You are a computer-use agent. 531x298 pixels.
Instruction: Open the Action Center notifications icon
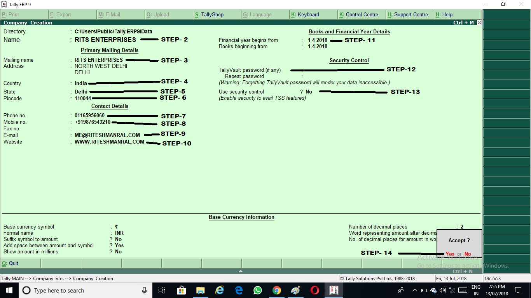pos(518,290)
